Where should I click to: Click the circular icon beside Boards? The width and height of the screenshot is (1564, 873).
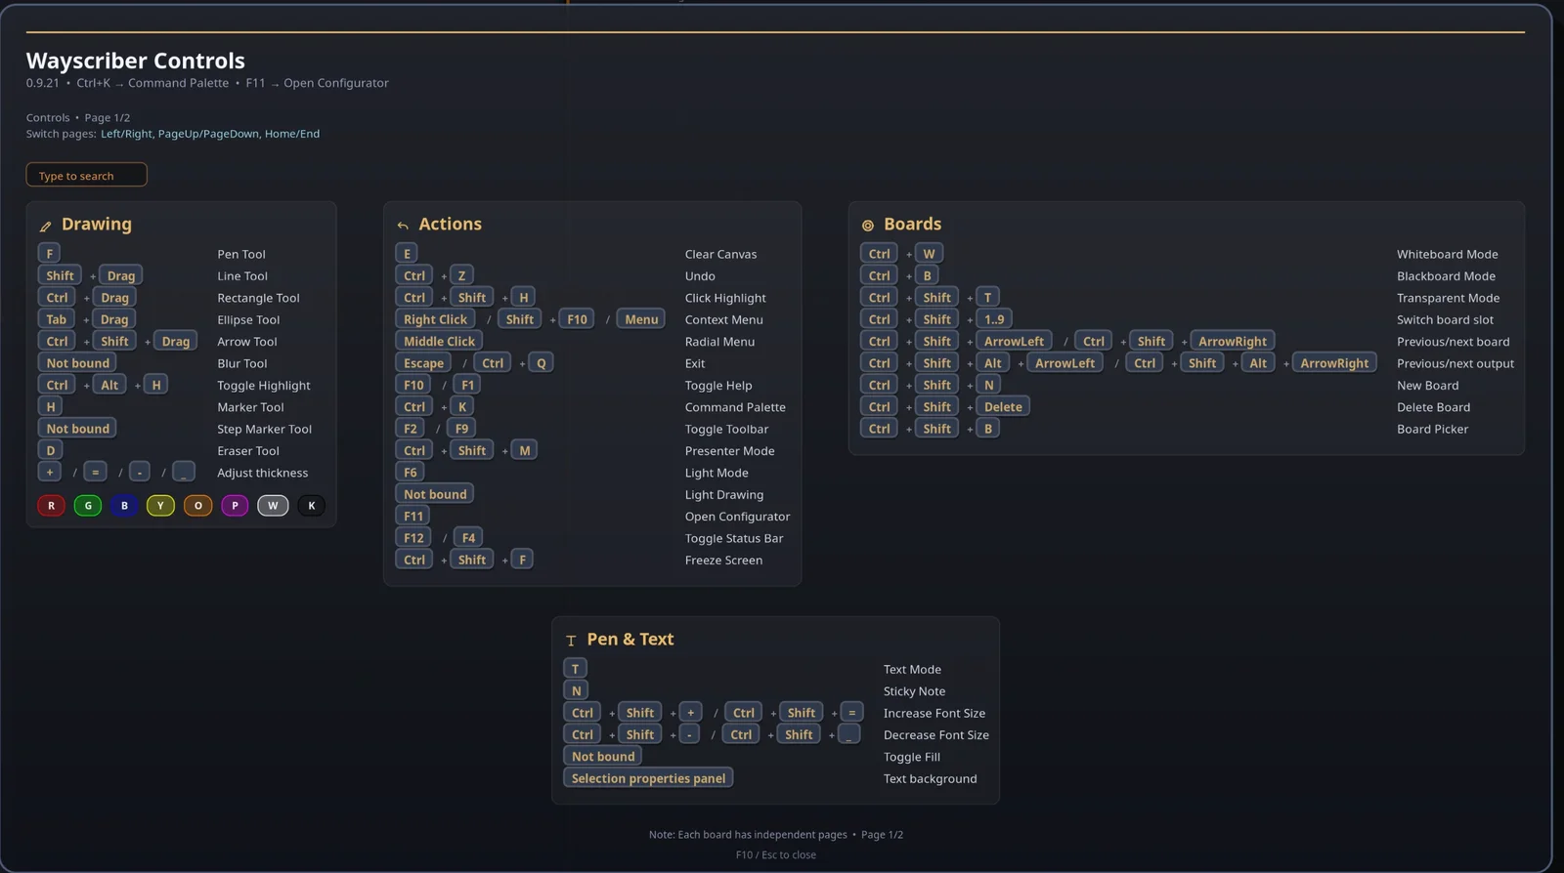point(867,226)
